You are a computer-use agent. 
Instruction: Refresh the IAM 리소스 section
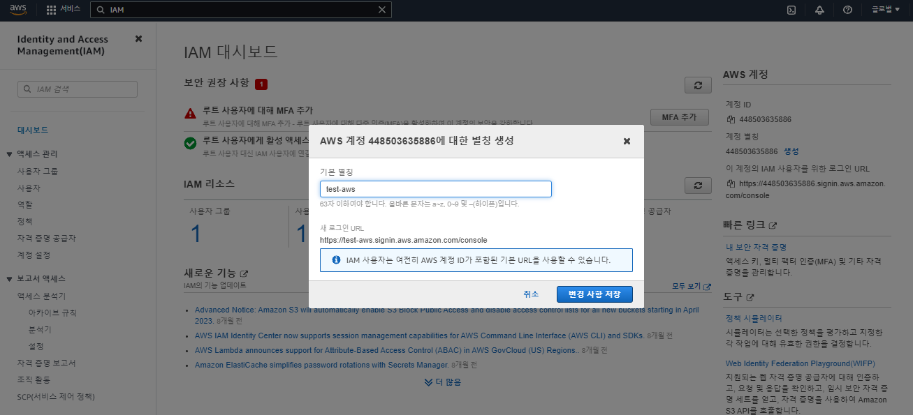pos(698,186)
